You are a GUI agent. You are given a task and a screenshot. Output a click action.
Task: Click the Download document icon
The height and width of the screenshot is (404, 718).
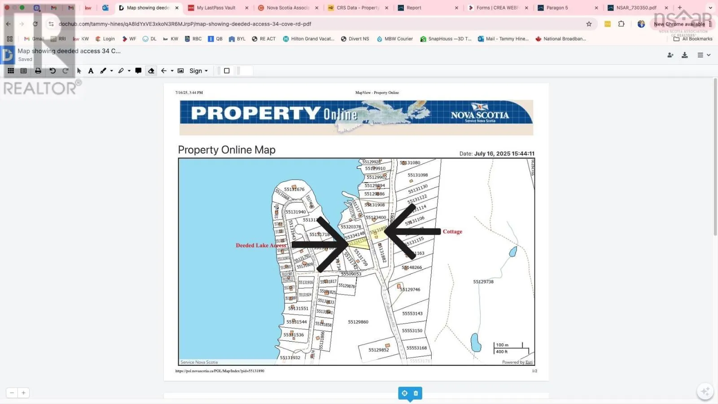click(x=684, y=55)
